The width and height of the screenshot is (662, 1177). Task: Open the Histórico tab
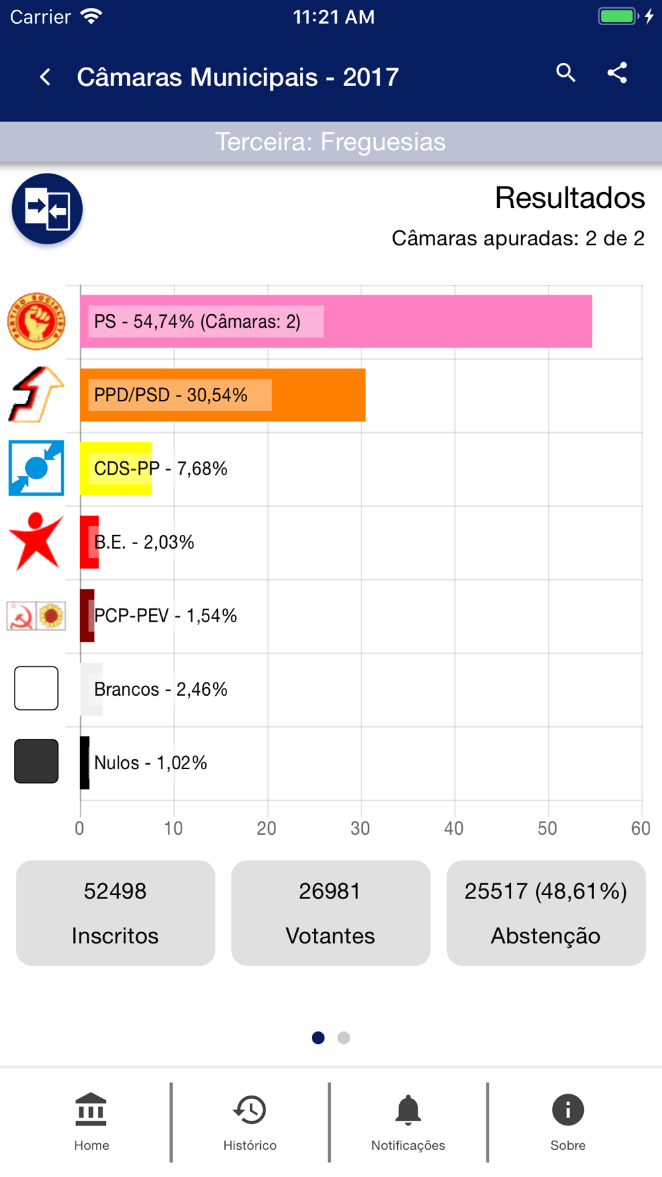(250, 1122)
